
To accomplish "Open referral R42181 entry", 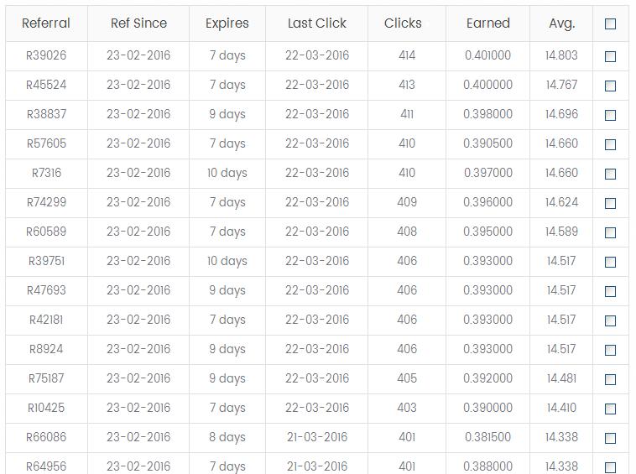I will (x=46, y=320).
